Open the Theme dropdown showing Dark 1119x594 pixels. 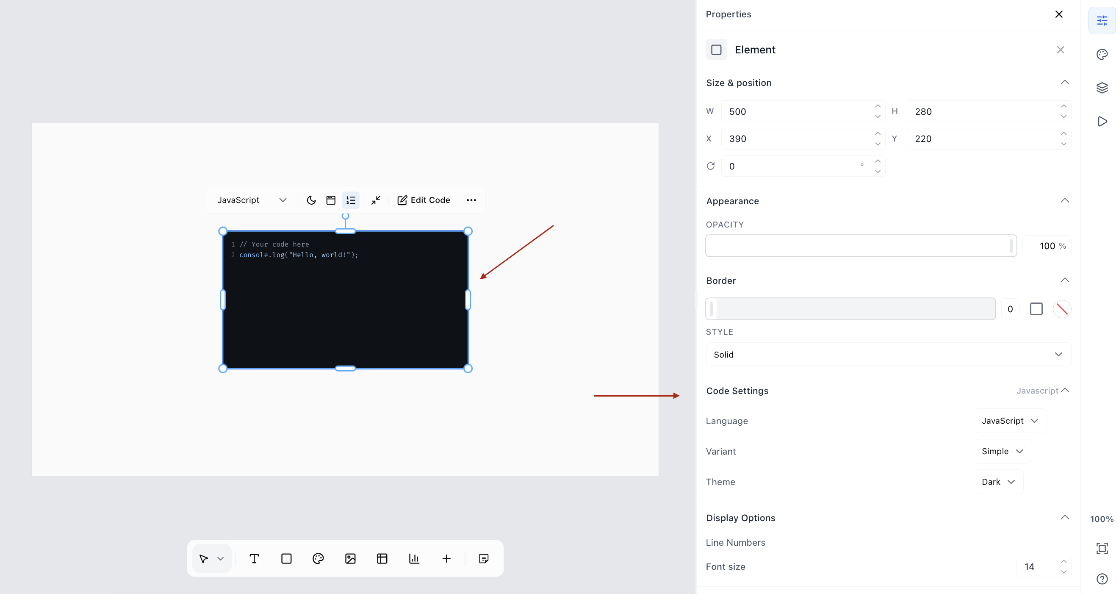click(x=998, y=481)
